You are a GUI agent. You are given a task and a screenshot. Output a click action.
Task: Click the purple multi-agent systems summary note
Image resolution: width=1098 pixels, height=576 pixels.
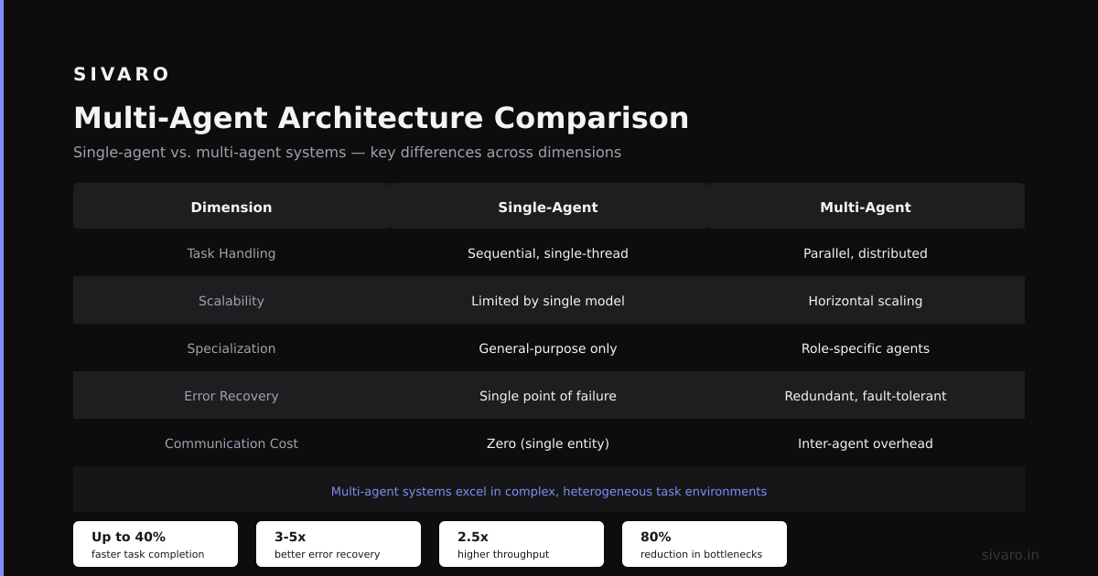tap(549, 491)
